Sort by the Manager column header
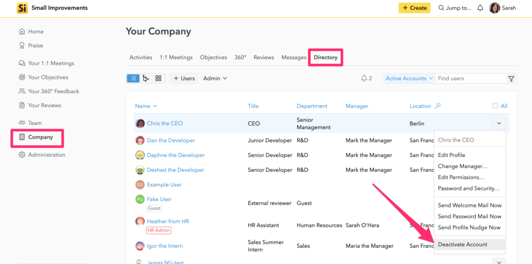 pos(357,106)
